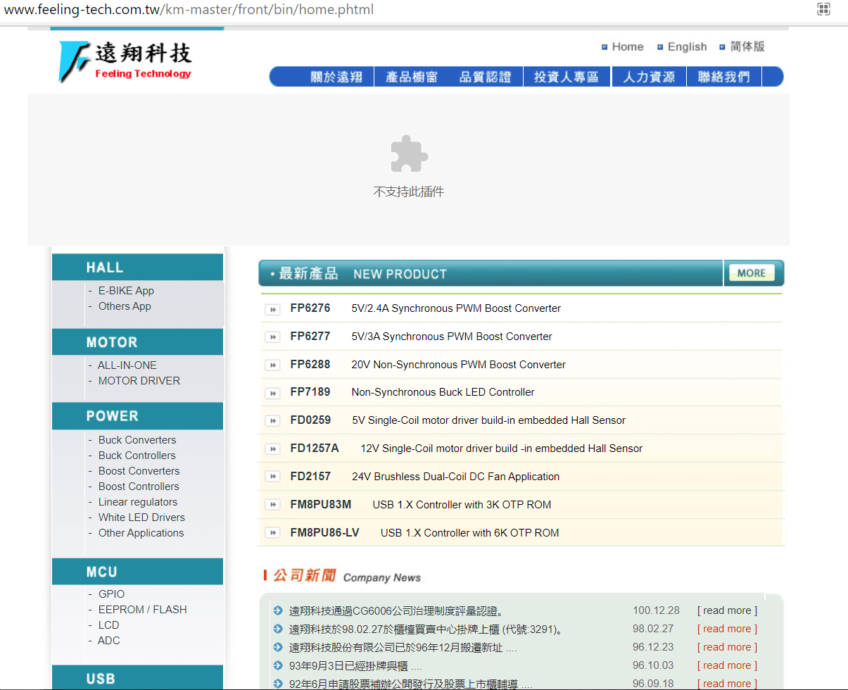Viewport: 848px width, 690px height.
Task: Click read more for the 98.02.27 news
Action: [x=727, y=629]
